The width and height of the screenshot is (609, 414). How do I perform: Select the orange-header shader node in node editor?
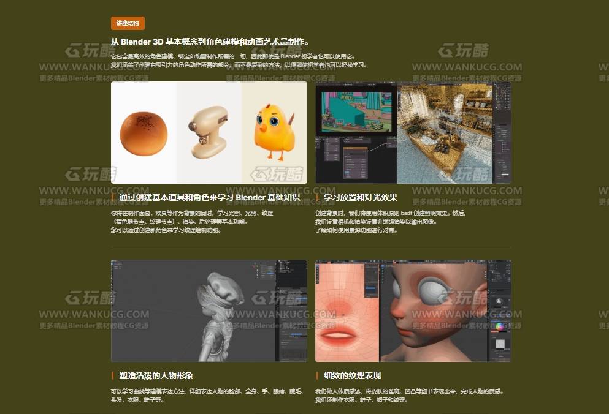click(357, 149)
